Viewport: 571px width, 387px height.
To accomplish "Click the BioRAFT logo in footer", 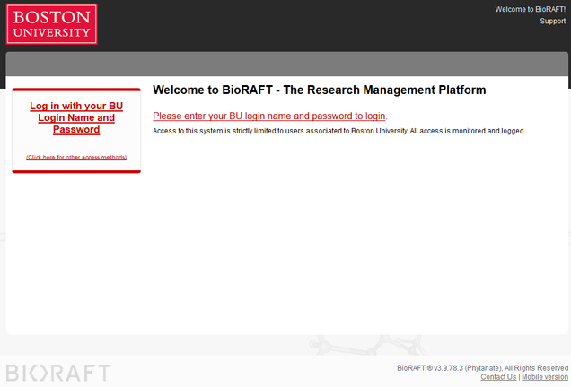I will [x=58, y=373].
